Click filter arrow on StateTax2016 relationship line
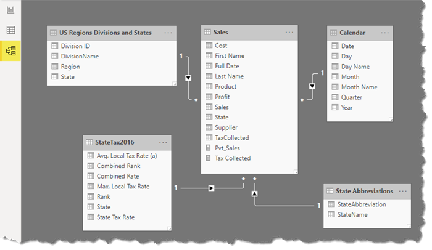Viewport: 432px width, 250px height. (211, 187)
